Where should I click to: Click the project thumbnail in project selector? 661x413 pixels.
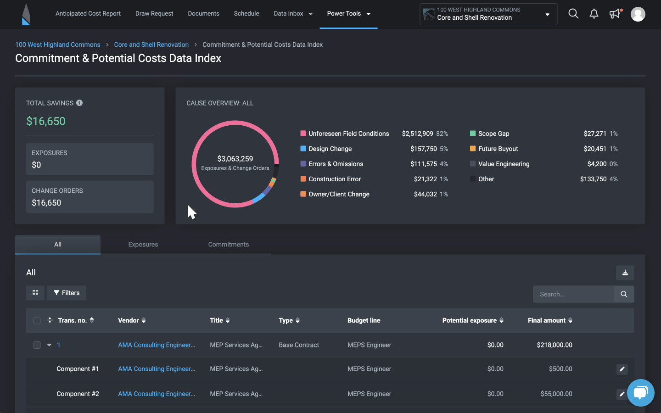click(429, 14)
